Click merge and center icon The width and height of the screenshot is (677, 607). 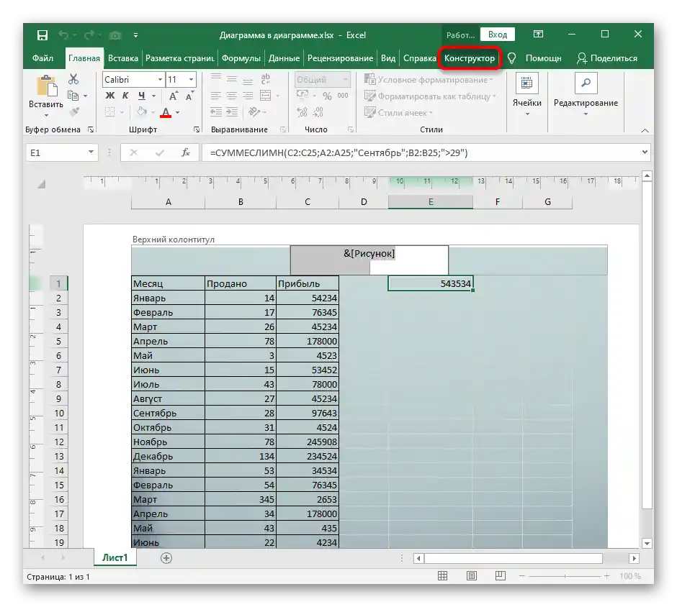(x=265, y=96)
